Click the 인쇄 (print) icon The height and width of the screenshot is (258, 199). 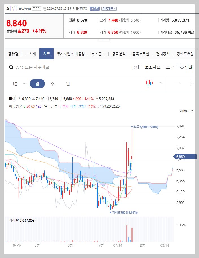tap(182, 67)
